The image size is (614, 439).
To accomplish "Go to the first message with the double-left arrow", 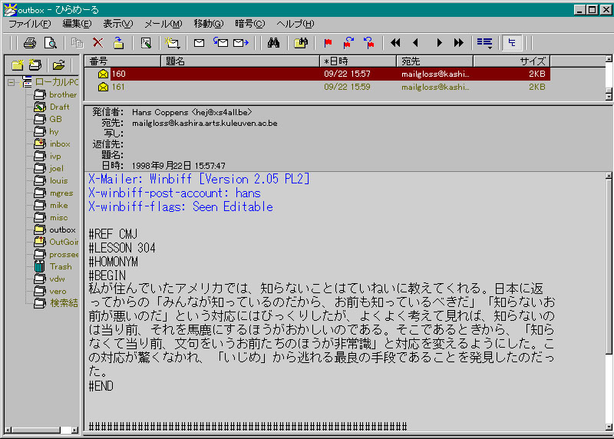I will 395,43.
